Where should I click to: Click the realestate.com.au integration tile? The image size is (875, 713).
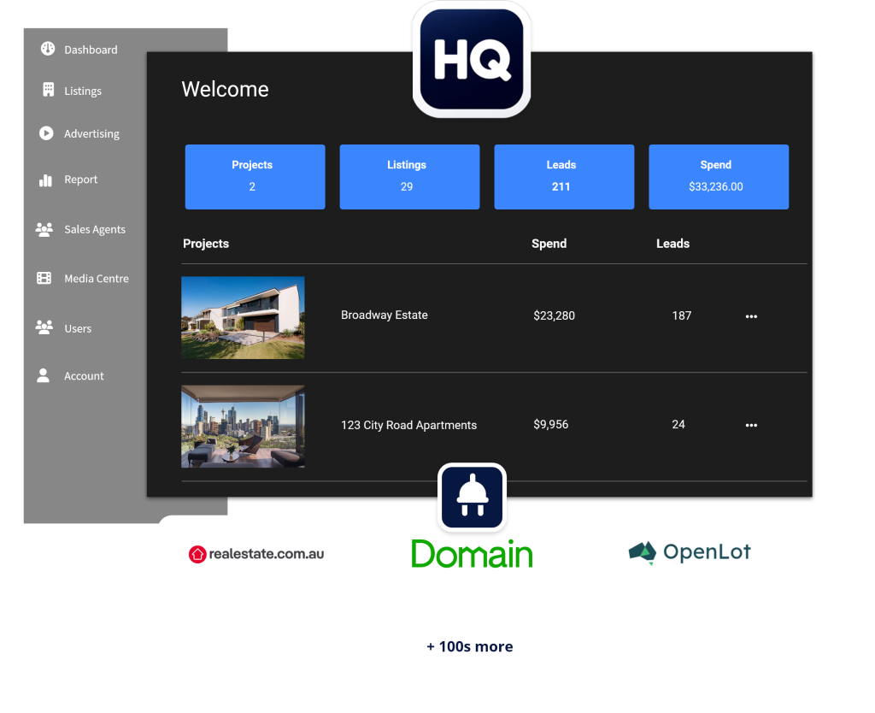[x=257, y=554]
